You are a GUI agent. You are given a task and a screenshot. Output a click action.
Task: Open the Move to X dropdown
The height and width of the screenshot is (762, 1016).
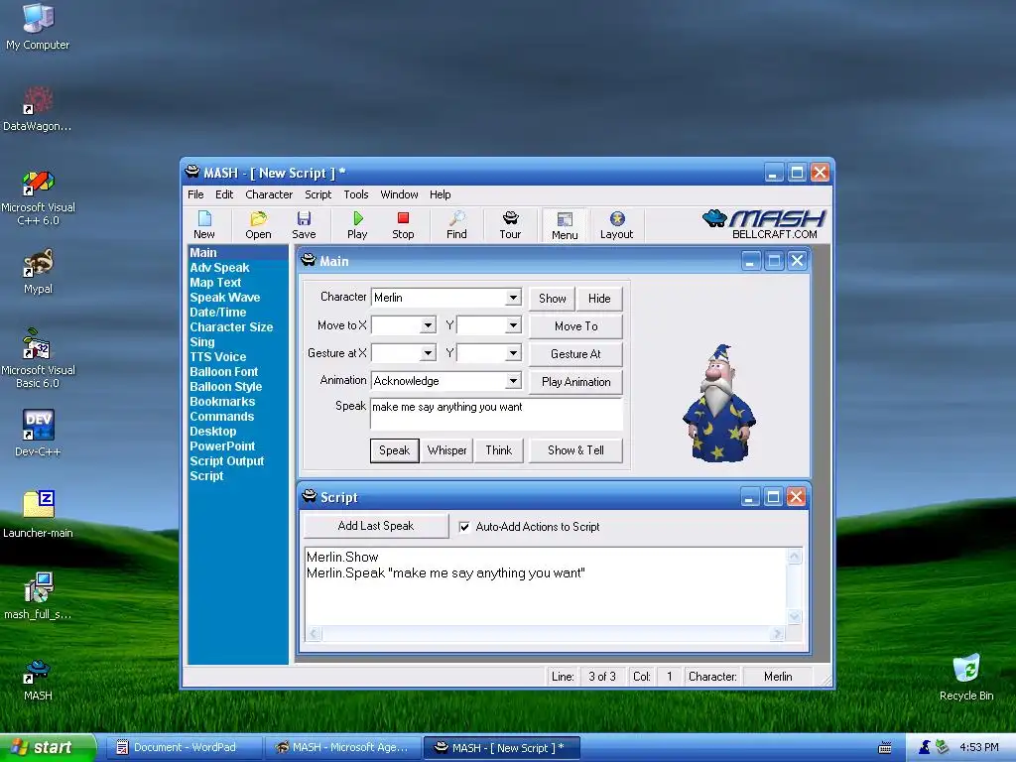point(428,325)
